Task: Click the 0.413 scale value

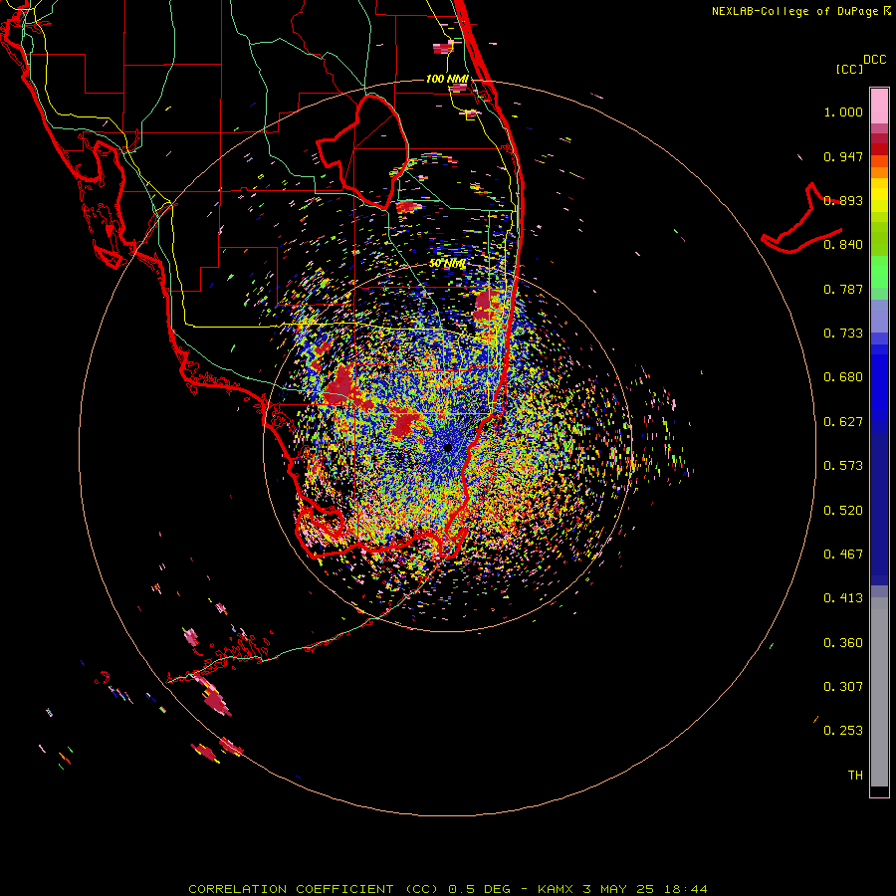Action: point(843,598)
